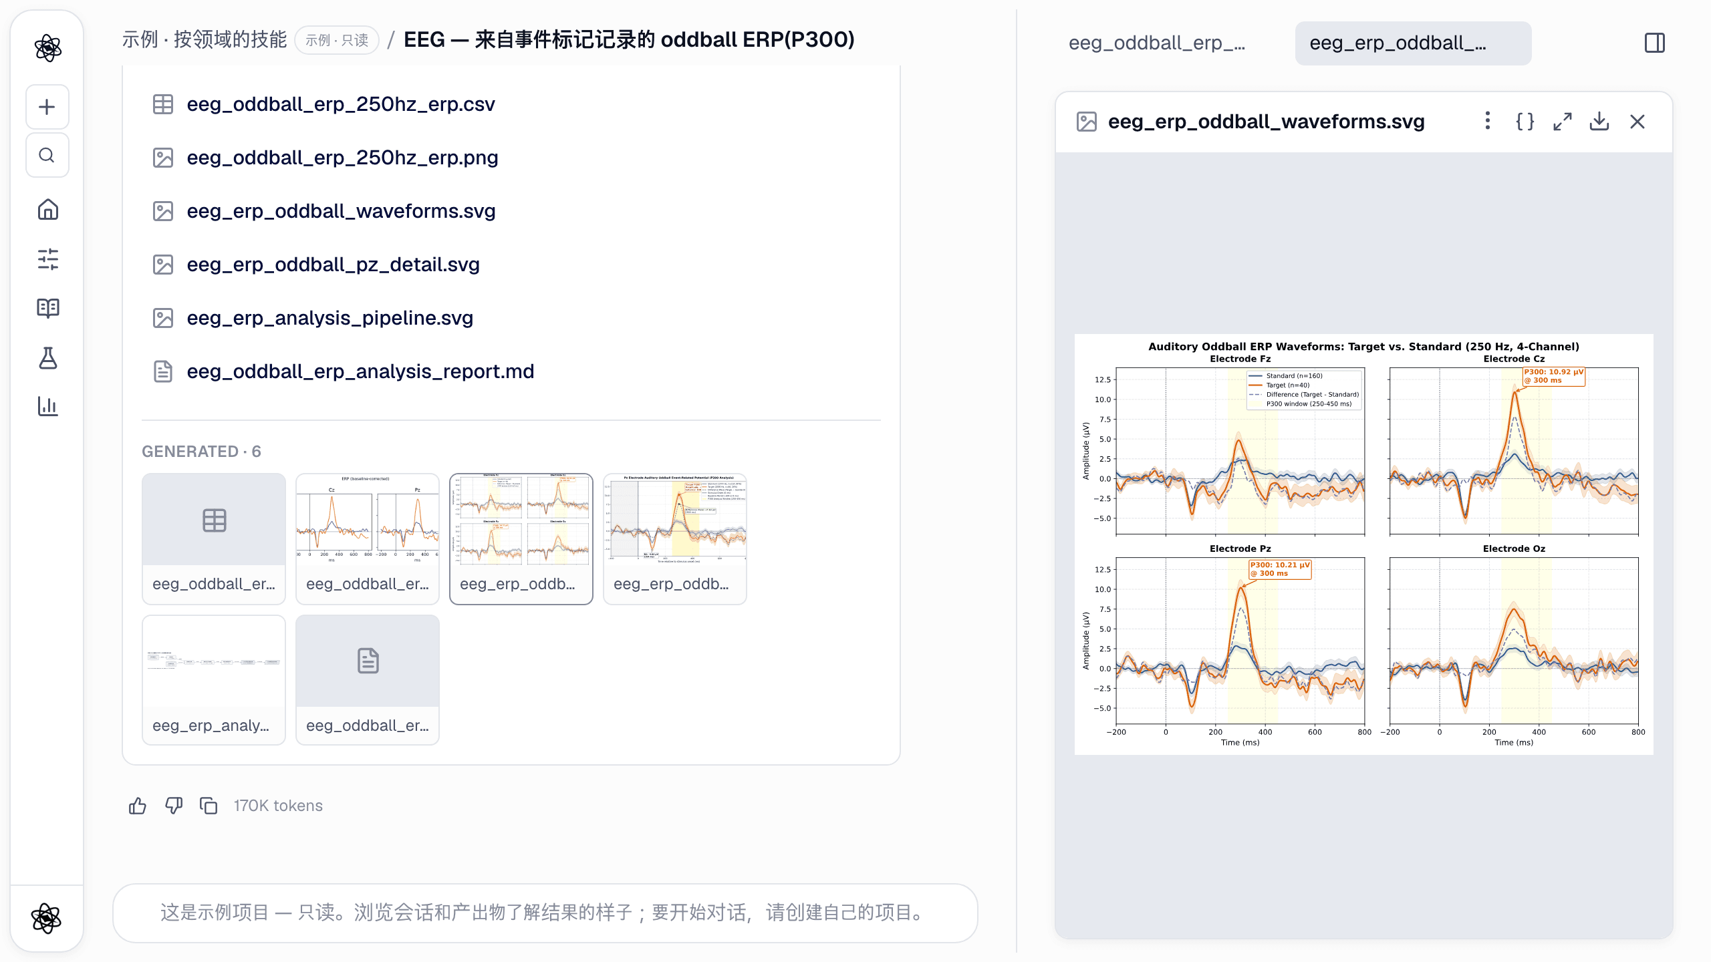The height and width of the screenshot is (962, 1711).
Task: Open the bar chart icon in sidebar
Action: (47, 406)
